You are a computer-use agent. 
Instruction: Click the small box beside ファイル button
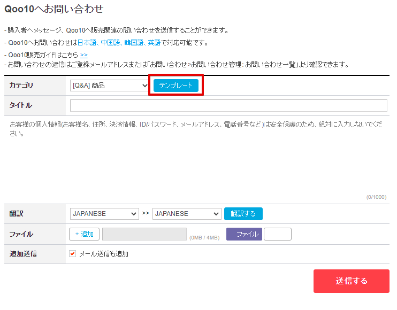coord(278,234)
